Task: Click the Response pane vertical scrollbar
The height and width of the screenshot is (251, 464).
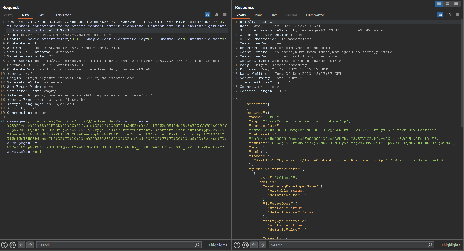Action: click(462, 72)
